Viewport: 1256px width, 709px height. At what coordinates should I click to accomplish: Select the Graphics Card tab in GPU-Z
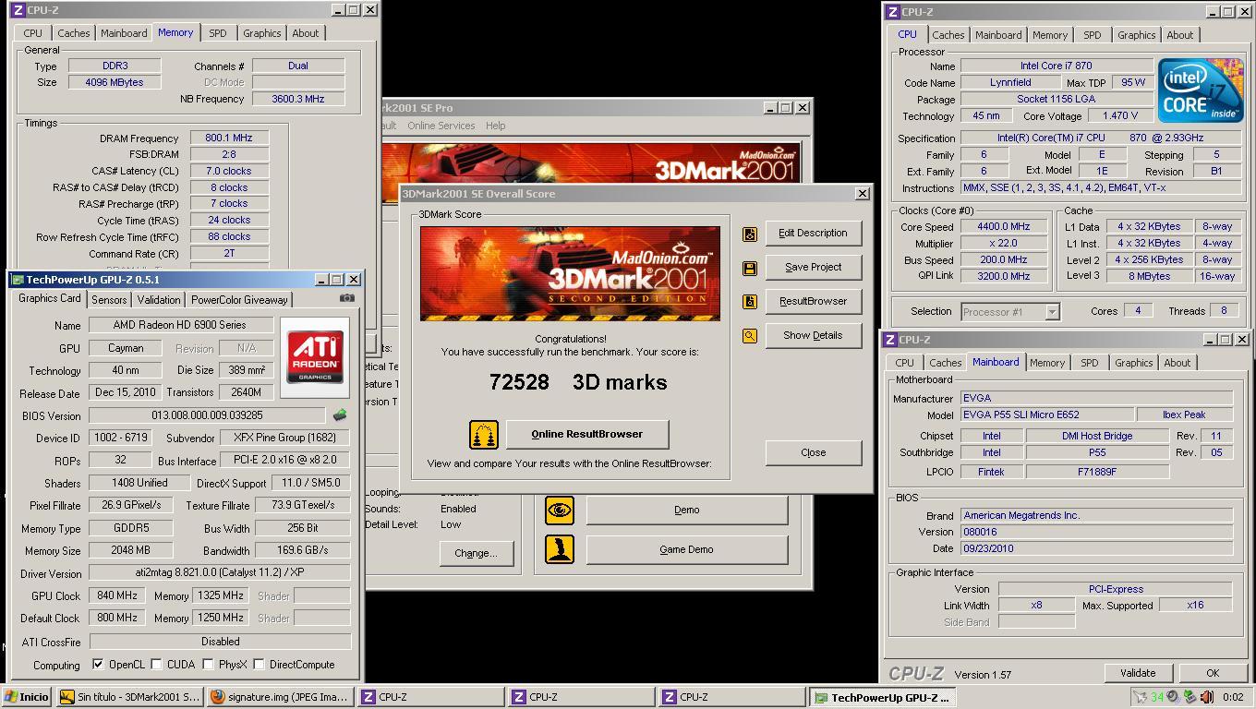coord(50,299)
